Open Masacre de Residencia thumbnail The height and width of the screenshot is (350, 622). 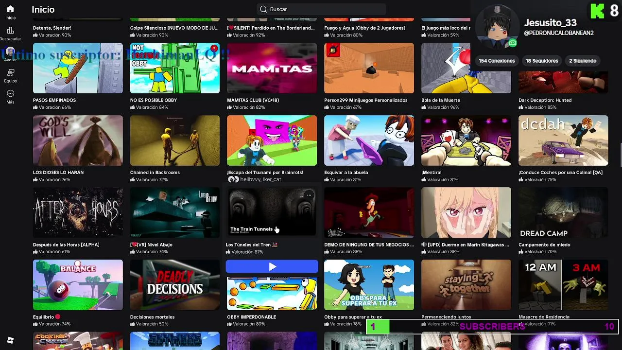[x=563, y=285]
